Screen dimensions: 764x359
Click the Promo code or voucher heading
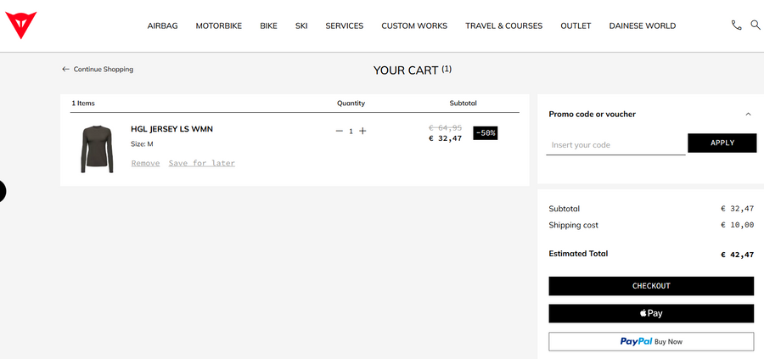coord(592,114)
